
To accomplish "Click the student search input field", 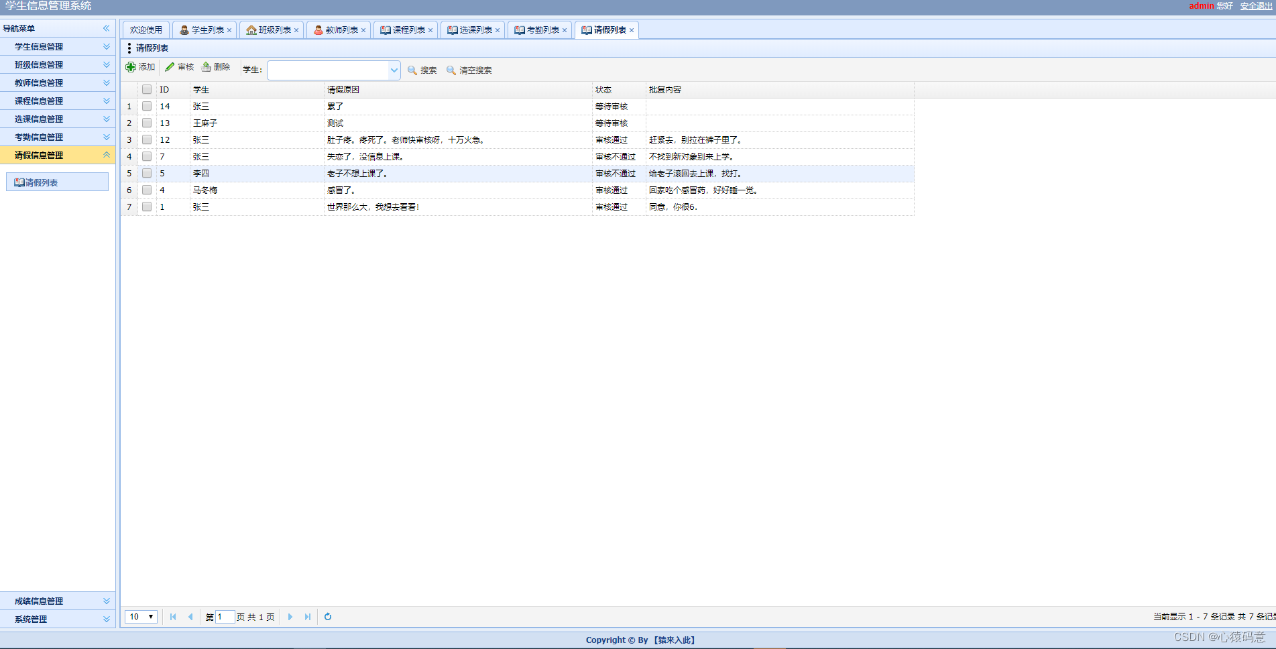I will pos(328,70).
